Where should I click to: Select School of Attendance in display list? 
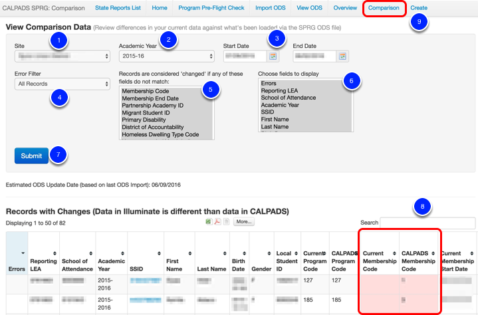[289, 98]
